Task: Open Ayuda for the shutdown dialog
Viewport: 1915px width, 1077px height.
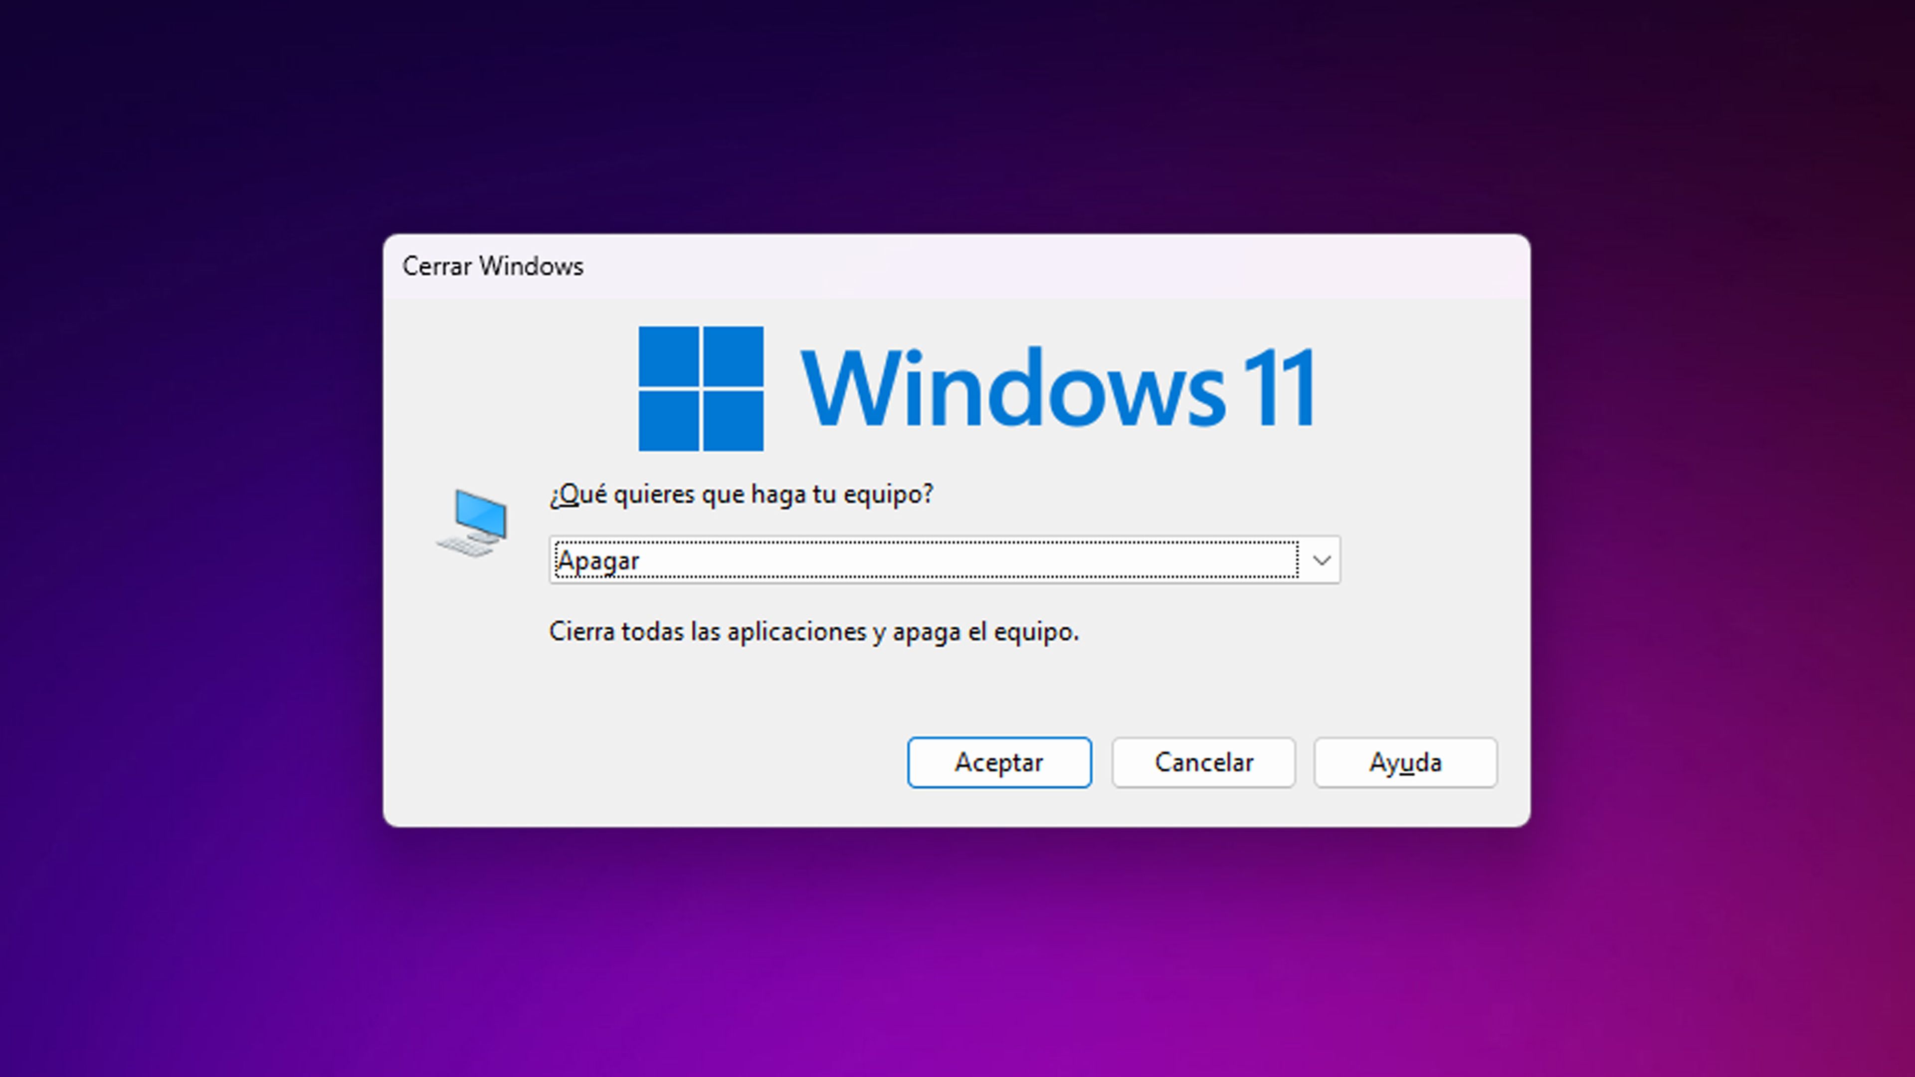Action: (1405, 762)
